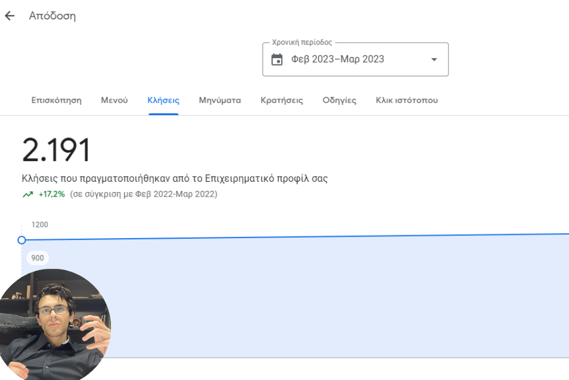Viewport: 569px width, 380px height.
Task: Click the currently active Κλήσεις tab
Action: [163, 100]
